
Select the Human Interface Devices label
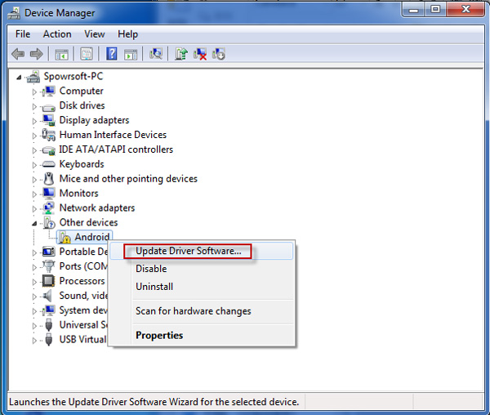[114, 135]
